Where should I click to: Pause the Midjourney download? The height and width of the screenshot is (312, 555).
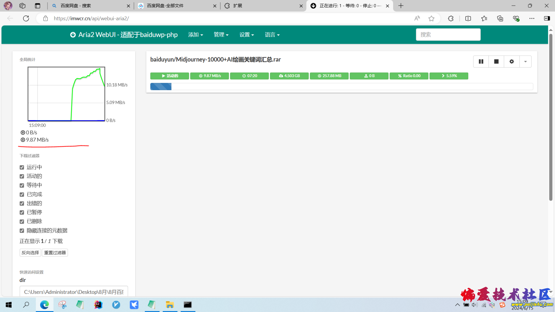tap(481, 61)
